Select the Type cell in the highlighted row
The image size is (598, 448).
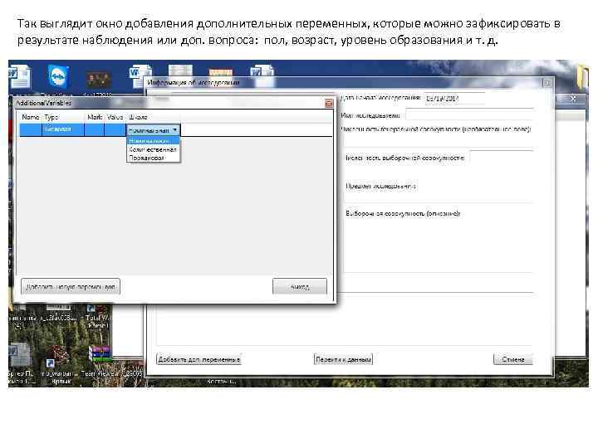tap(63, 129)
